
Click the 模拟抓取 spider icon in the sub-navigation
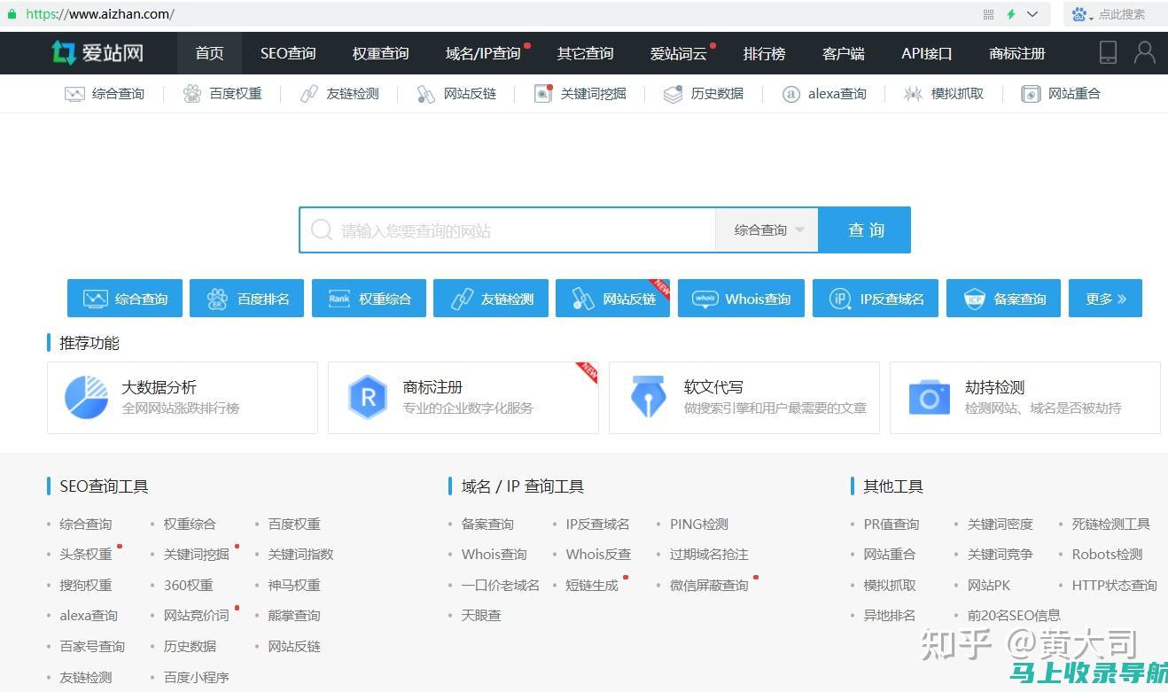click(913, 94)
